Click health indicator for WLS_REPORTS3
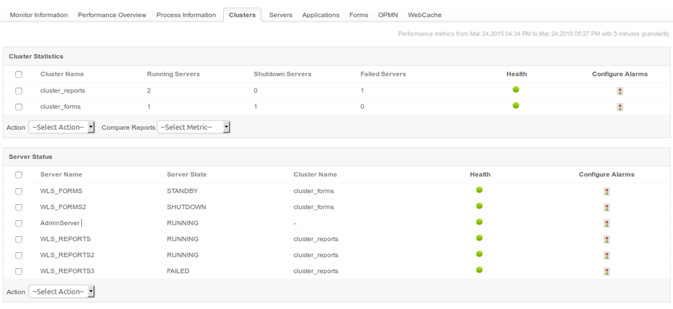Screen dimensions: 673x309 (x=479, y=270)
